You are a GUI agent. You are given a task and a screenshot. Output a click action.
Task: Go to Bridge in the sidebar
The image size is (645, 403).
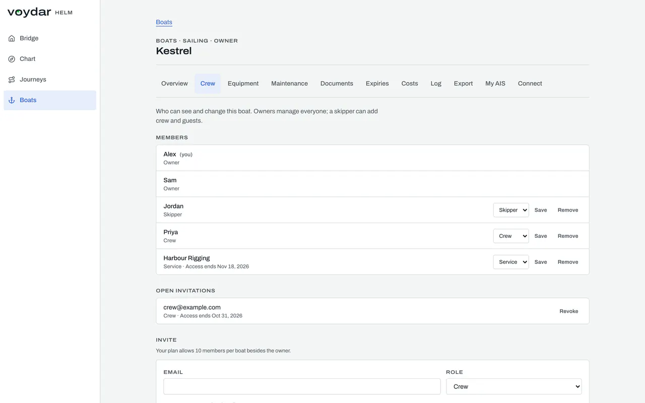point(50,38)
